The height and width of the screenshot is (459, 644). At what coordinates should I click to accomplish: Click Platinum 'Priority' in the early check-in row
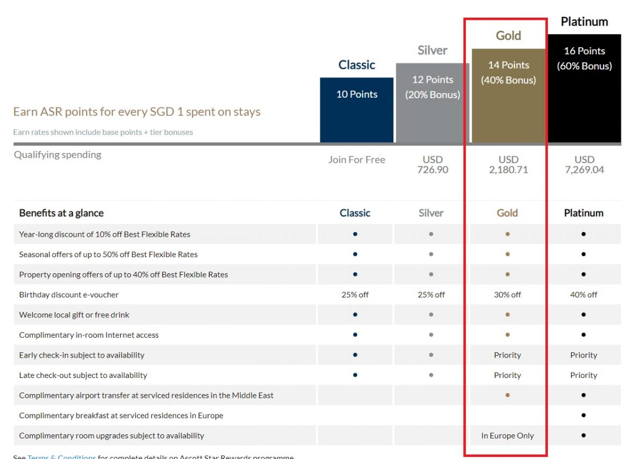click(x=584, y=355)
